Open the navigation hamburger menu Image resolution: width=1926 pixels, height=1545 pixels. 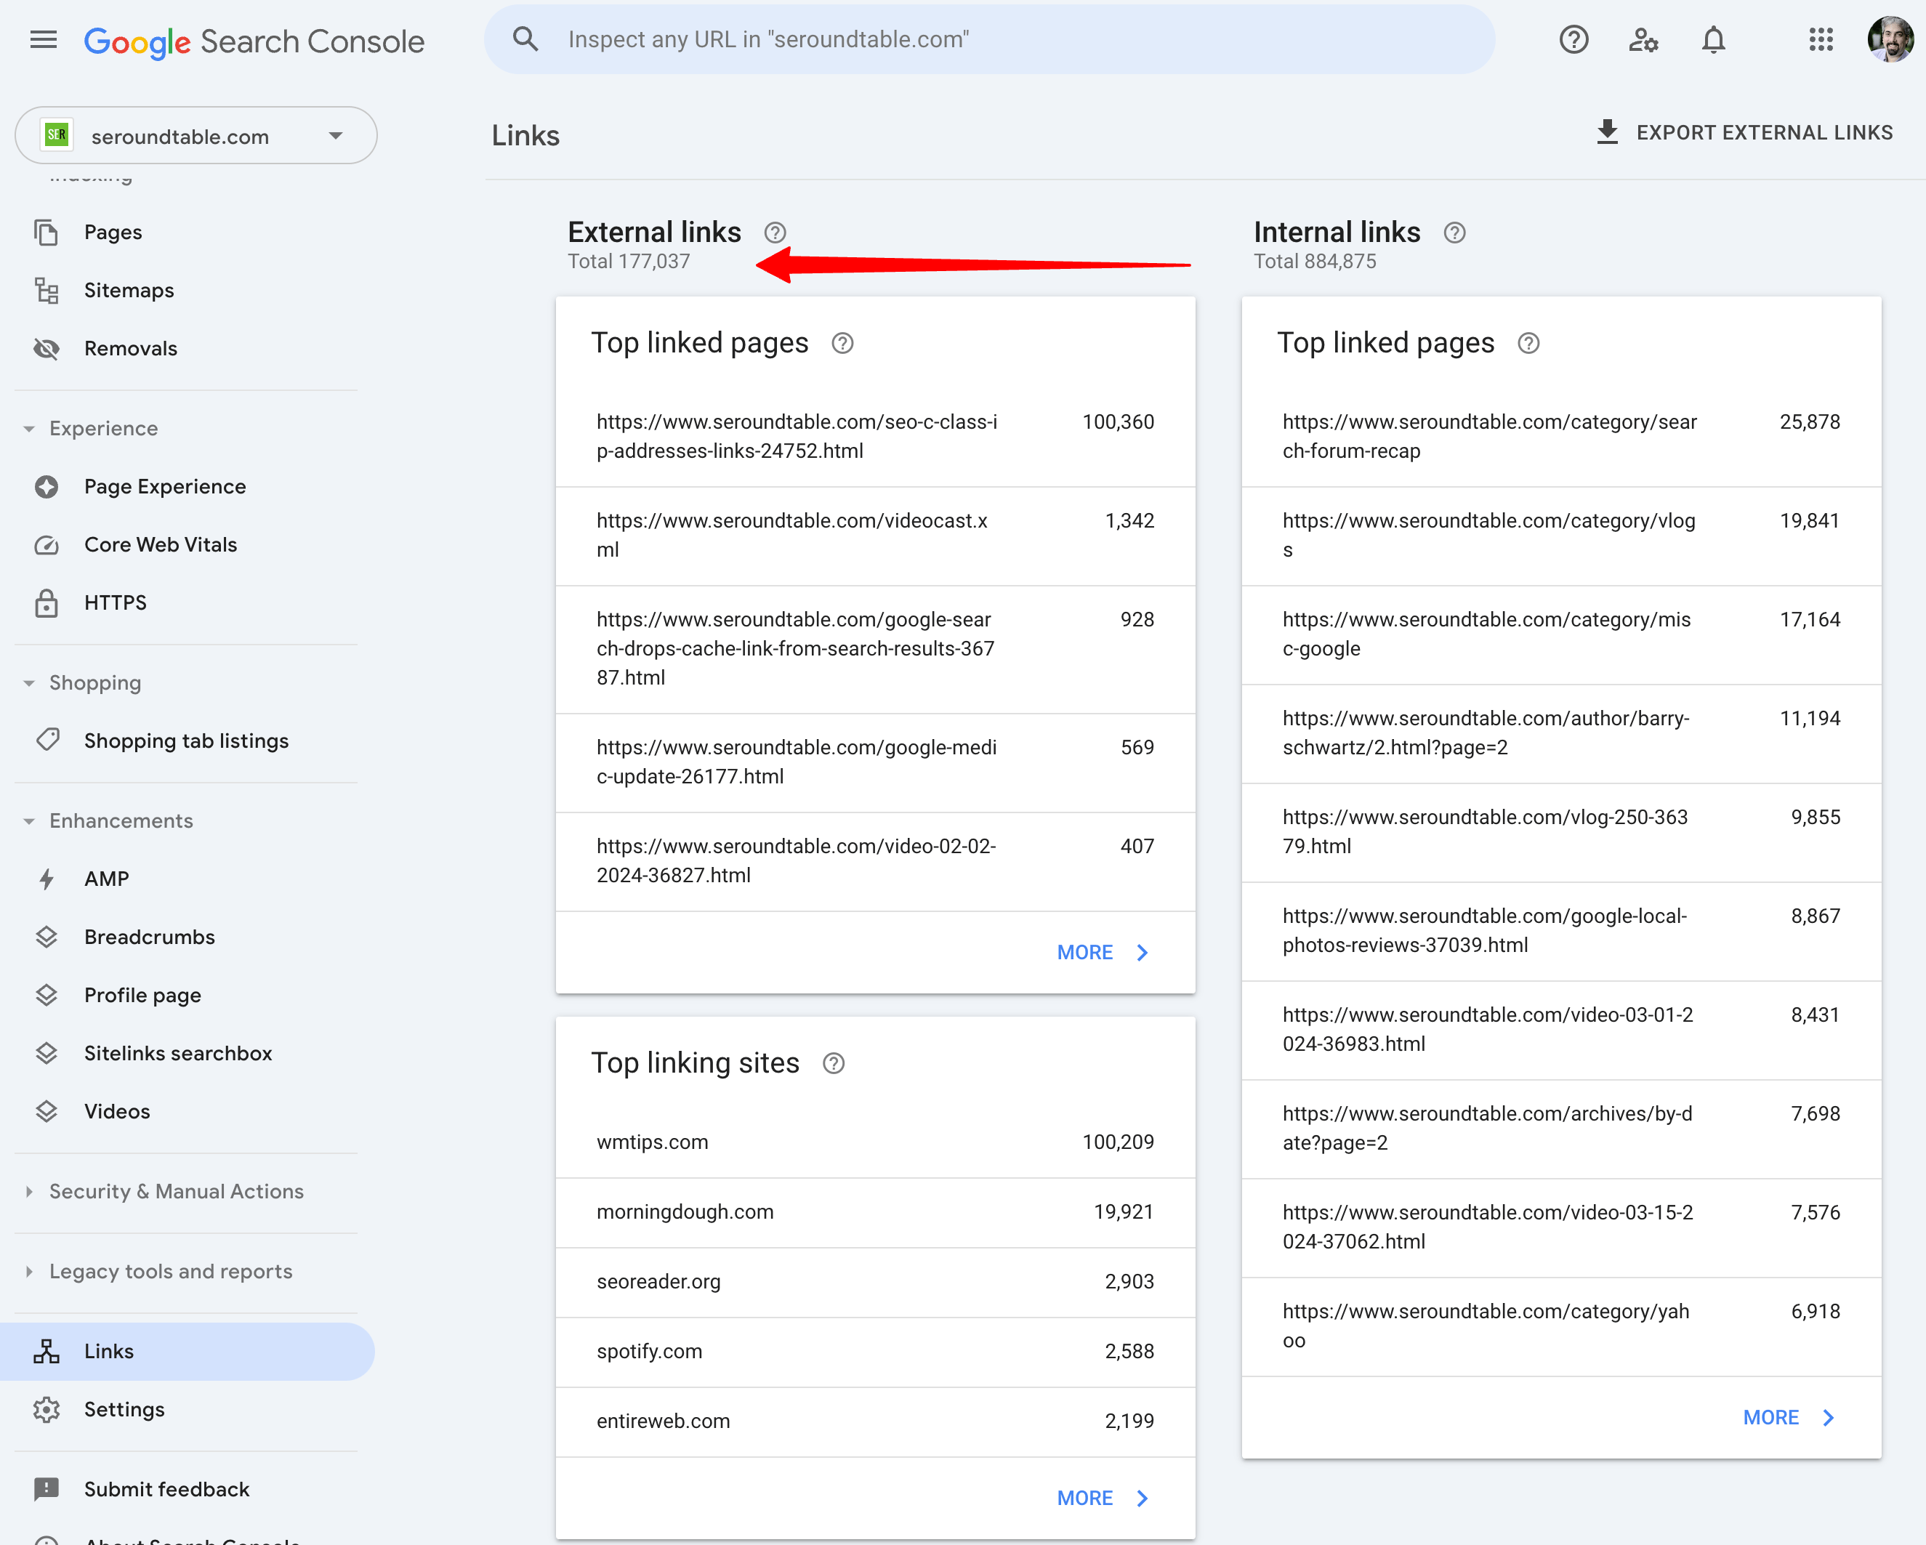[x=43, y=39]
